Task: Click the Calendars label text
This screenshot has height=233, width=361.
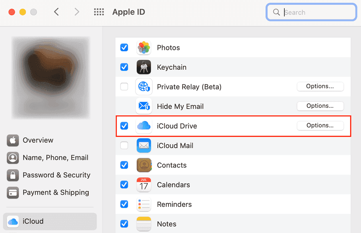Action: 173,185
